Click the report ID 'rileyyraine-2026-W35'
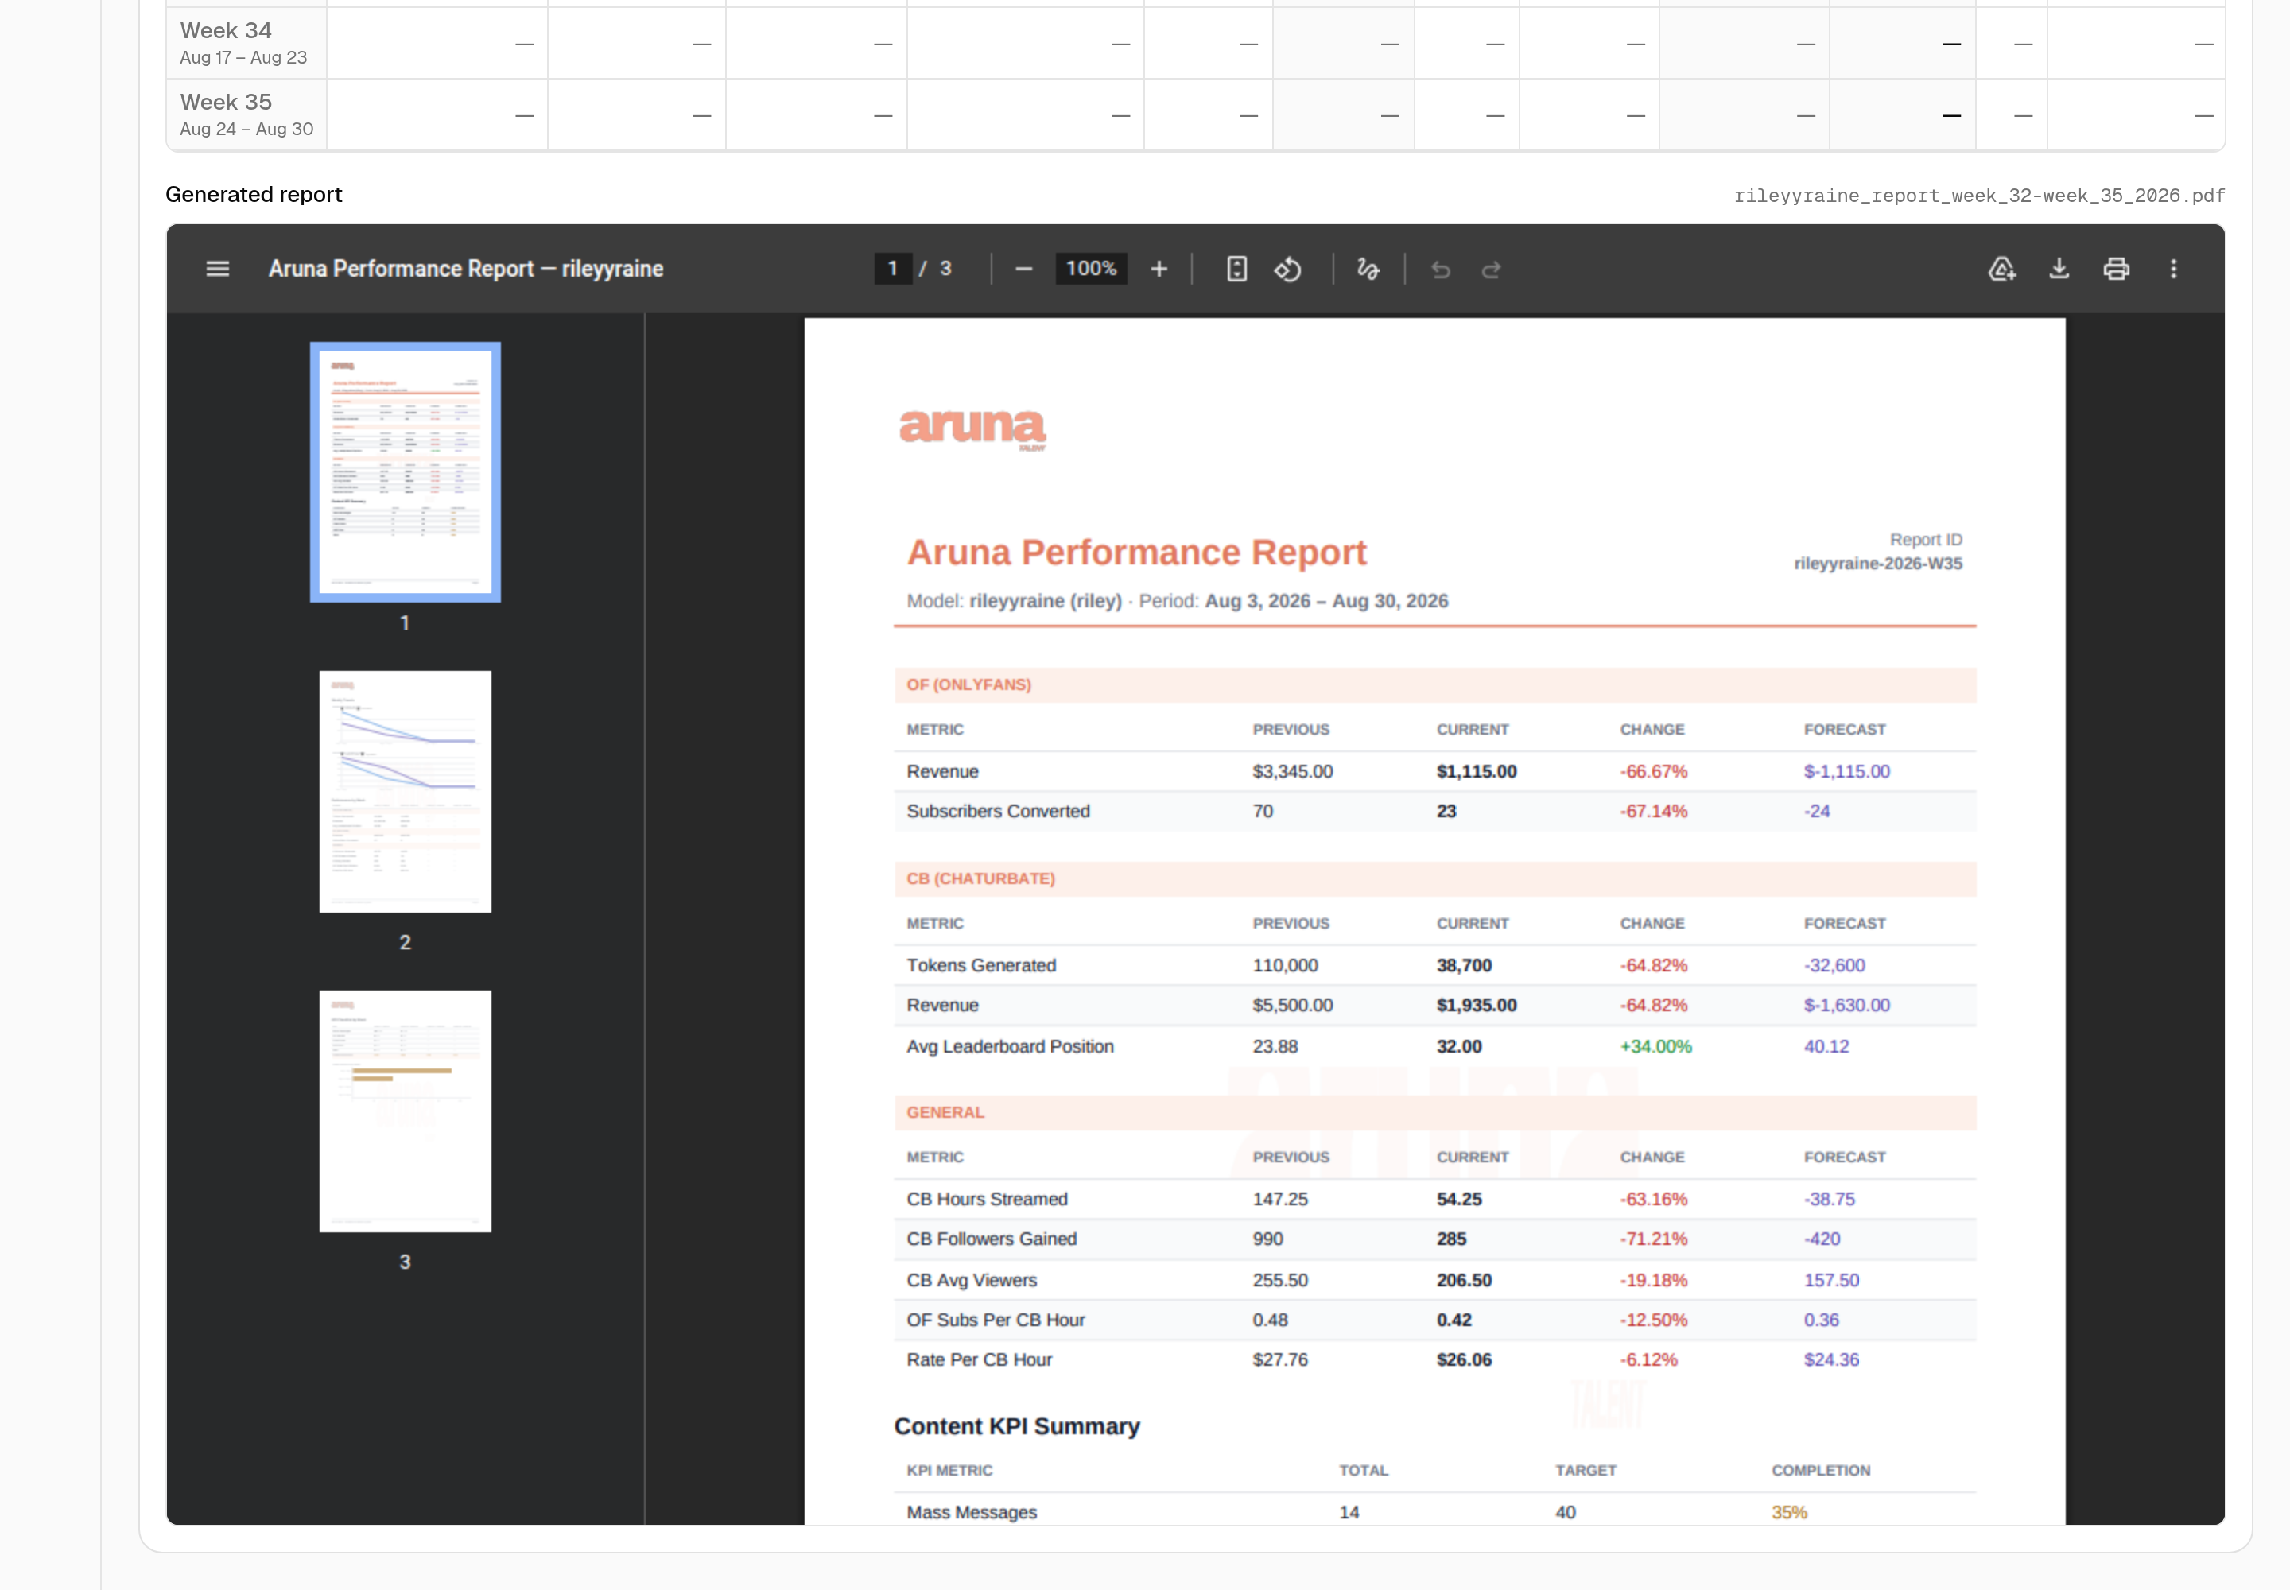The height and width of the screenshot is (1590, 2290). click(x=1878, y=564)
